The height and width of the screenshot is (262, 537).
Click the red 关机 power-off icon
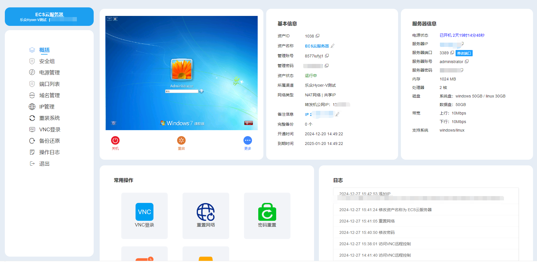(x=115, y=140)
